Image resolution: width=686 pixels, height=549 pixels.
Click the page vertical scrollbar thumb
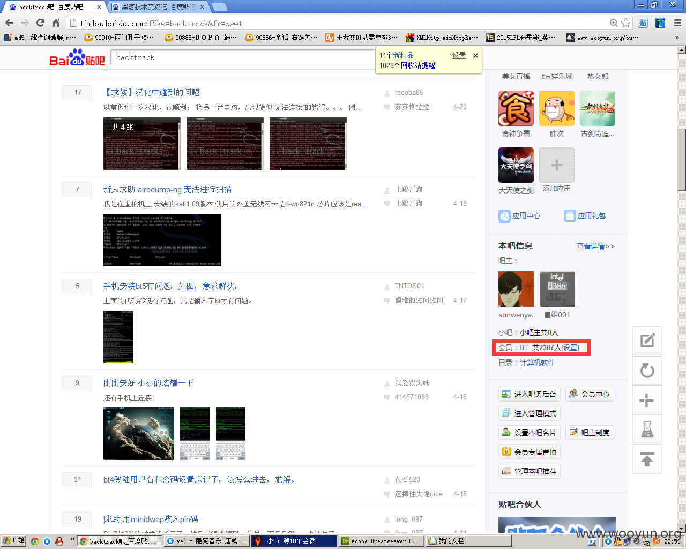tap(681, 160)
